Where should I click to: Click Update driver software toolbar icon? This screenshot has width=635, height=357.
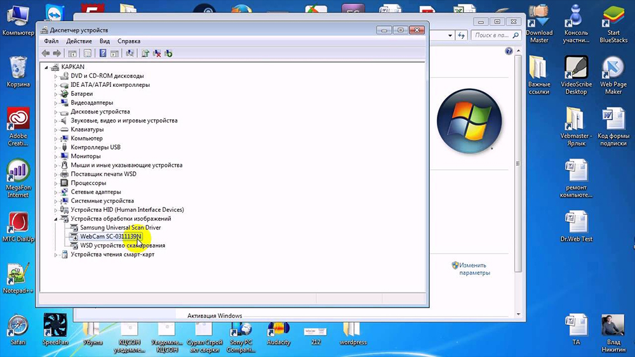point(146,54)
